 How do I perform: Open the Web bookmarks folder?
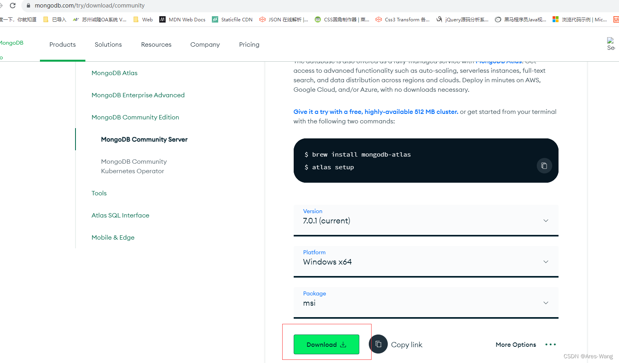143,19
